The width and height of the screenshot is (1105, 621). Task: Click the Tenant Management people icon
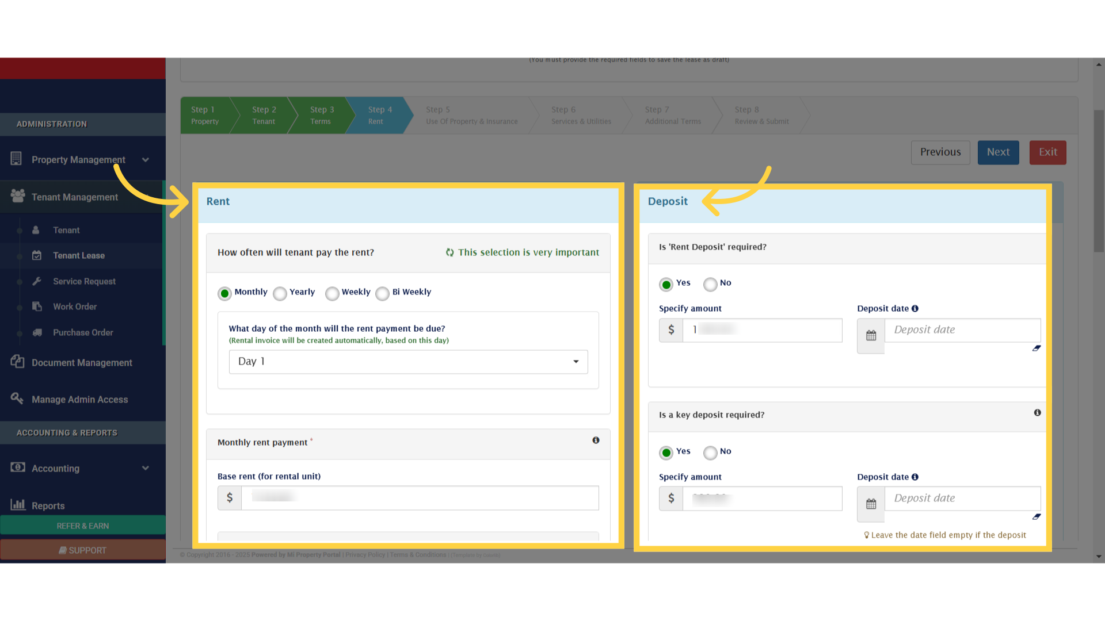tap(18, 195)
